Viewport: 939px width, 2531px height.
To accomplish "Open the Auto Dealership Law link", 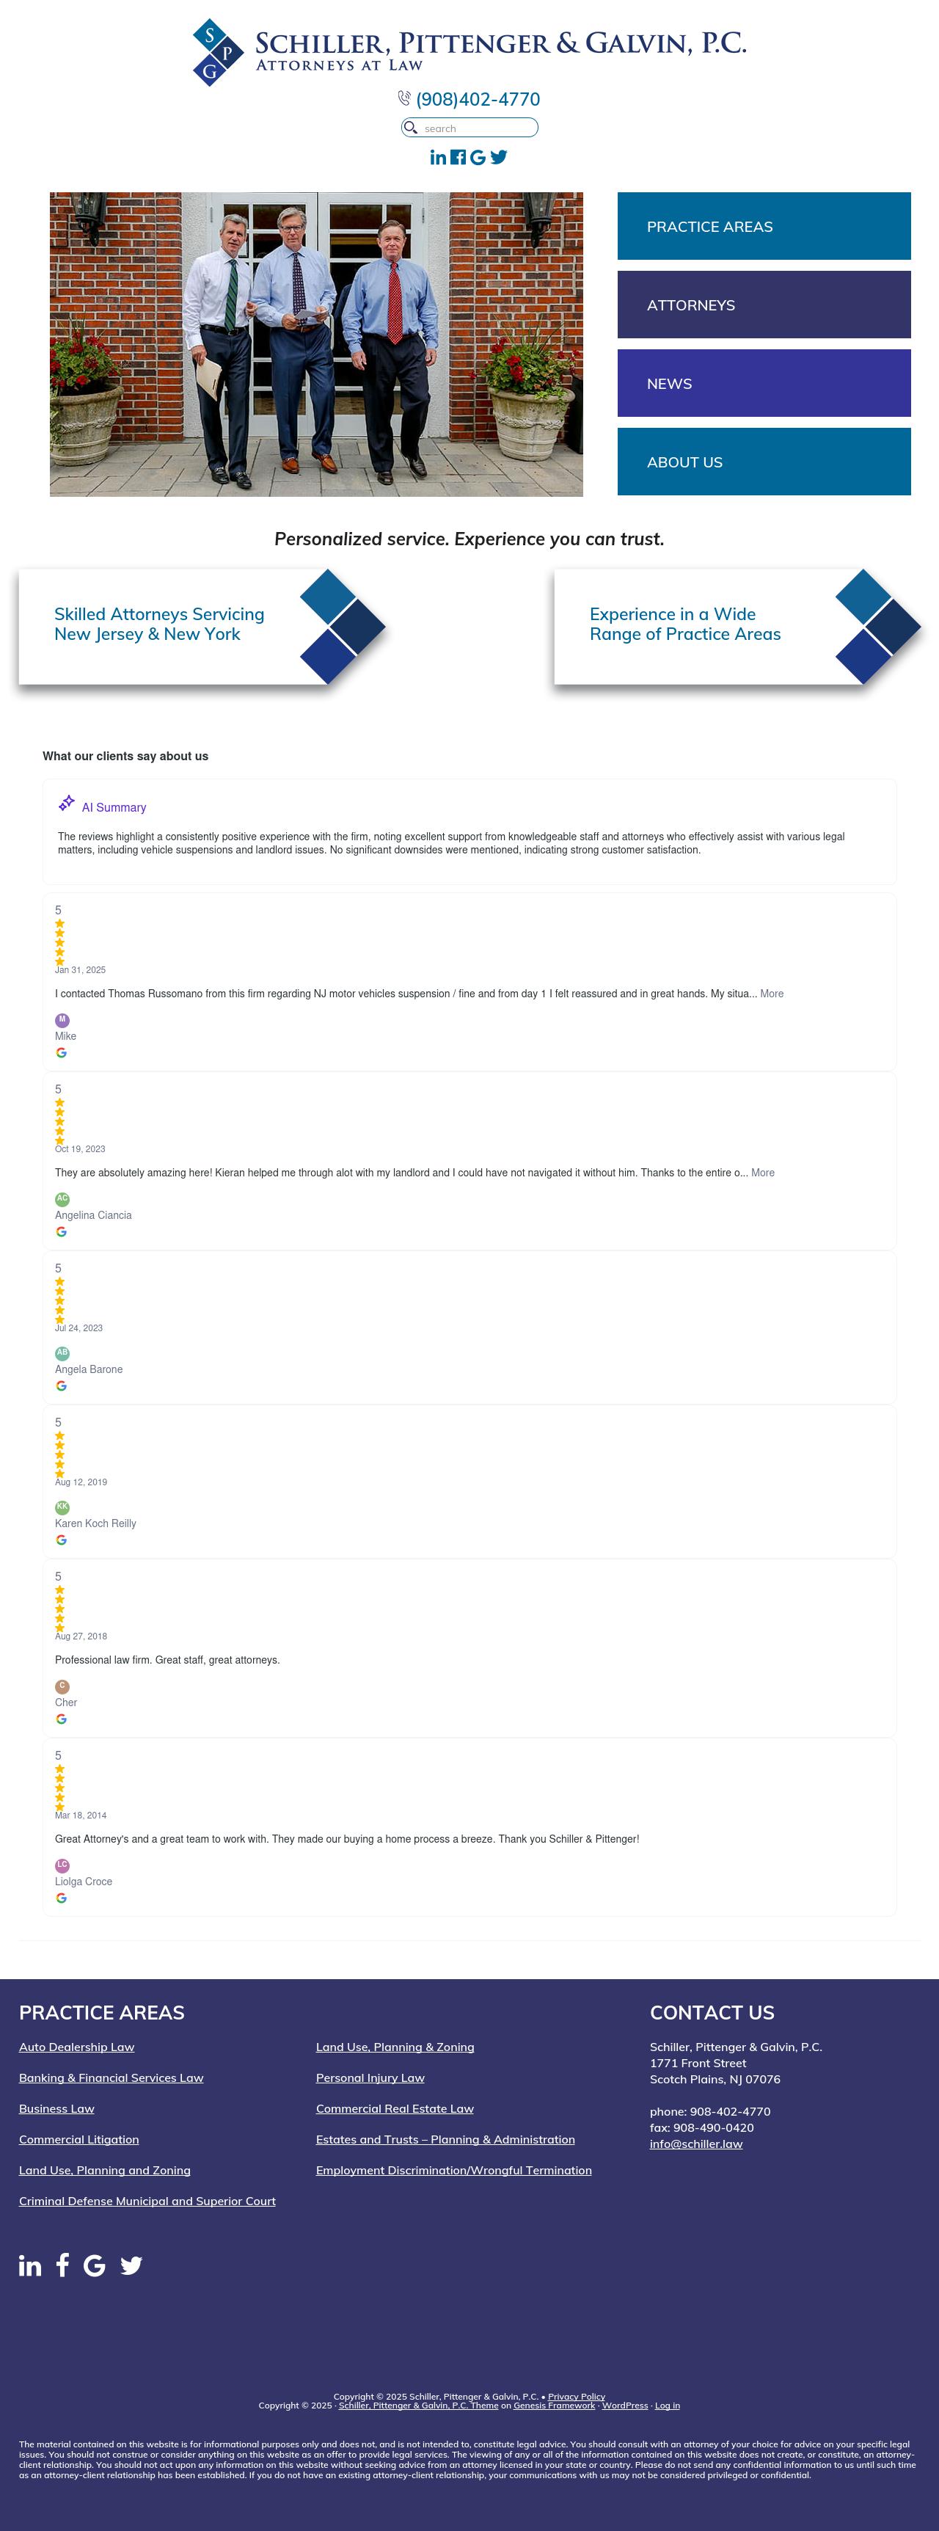I will [76, 2047].
